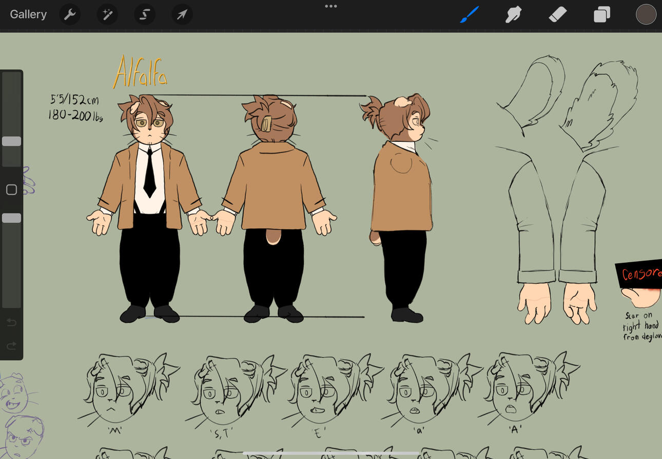The image size is (662, 459).
Task: Tap the home indicator bar
Action: click(331, 453)
